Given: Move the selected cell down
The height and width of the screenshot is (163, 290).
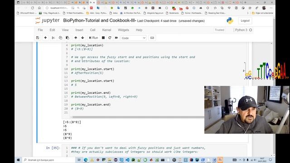Looking at the screenshot, I should (82, 38).
